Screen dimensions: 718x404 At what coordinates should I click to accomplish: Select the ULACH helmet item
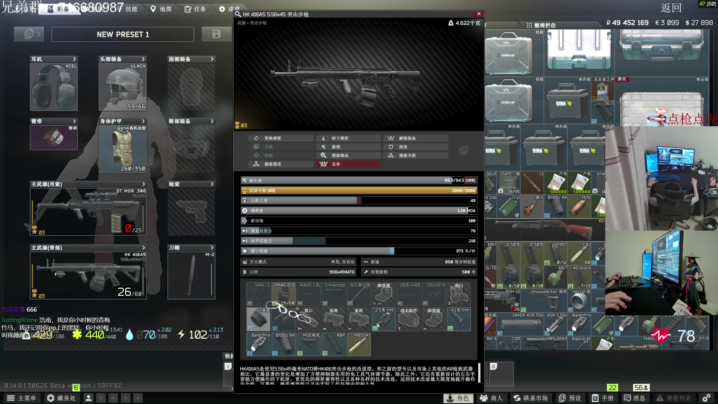123,87
